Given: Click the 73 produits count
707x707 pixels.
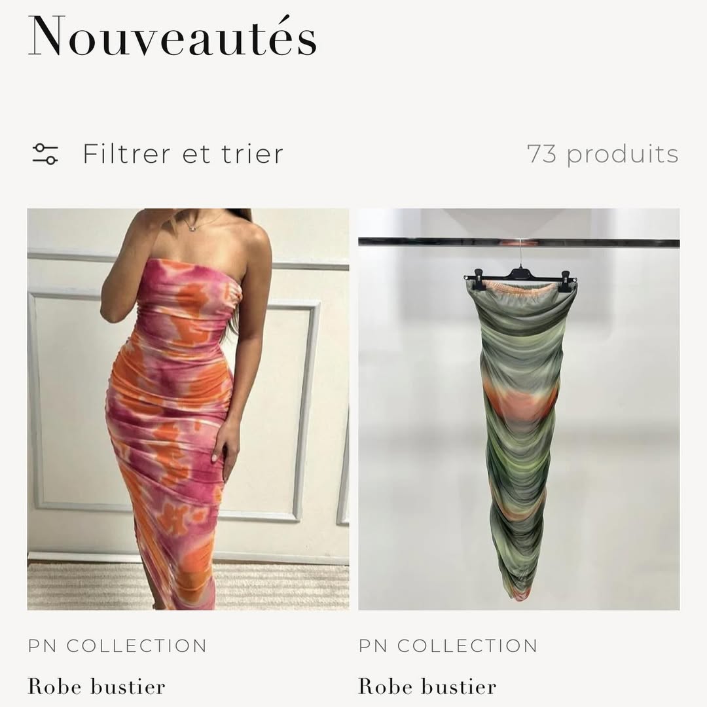Looking at the screenshot, I should point(603,154).
